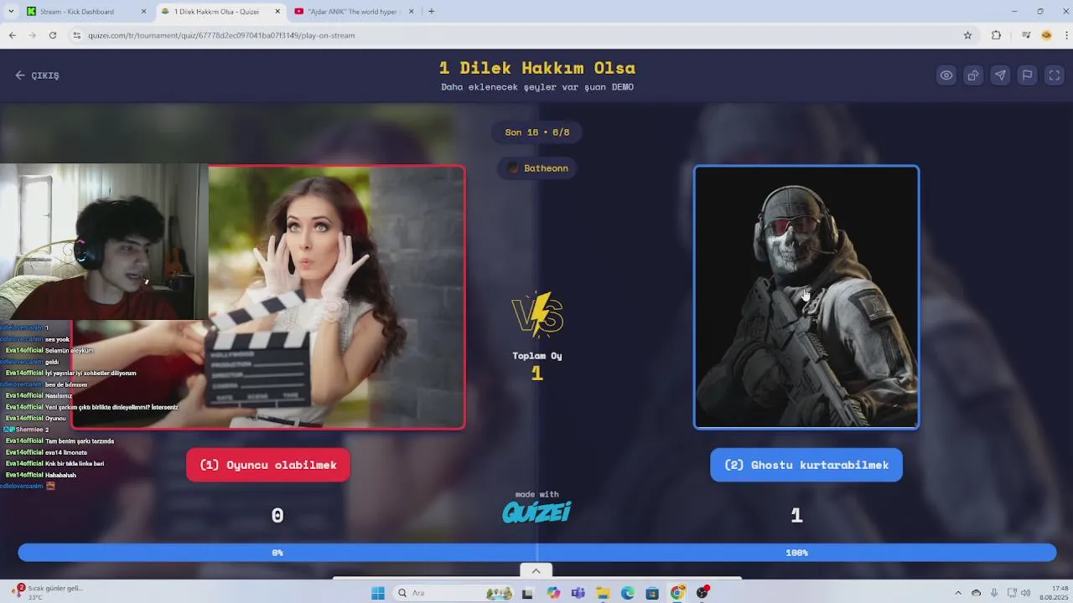Viewport: 1073px width, 603px height.
Task: Click the paper plane send icon
Action: pyautogui.click(x=1000, y=75)
